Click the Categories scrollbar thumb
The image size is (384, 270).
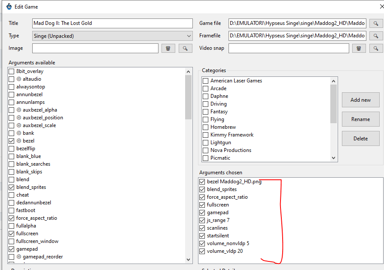coord(333,104)
